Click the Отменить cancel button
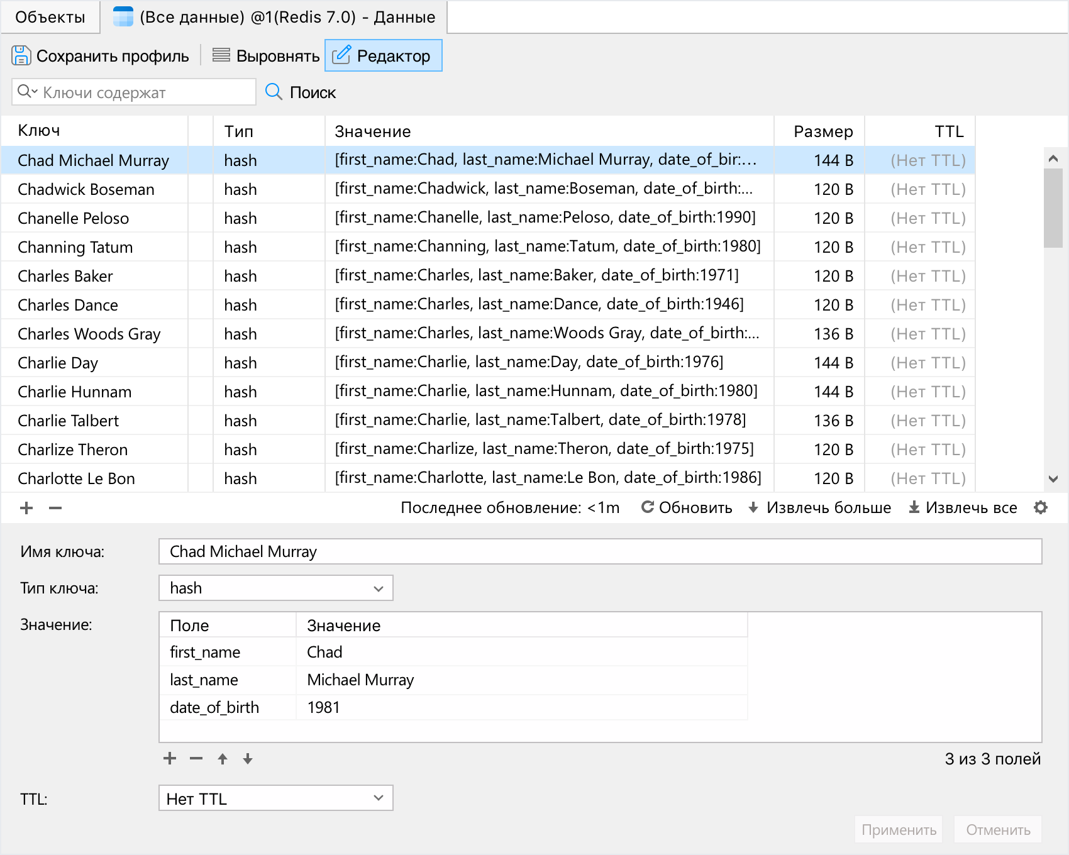The width and height of the screenshot is (1069, 855). click(x=998, y=829)
